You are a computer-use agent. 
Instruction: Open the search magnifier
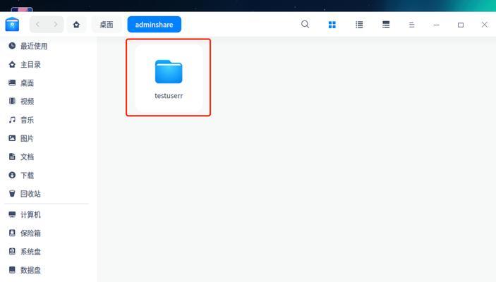point(306,25)
